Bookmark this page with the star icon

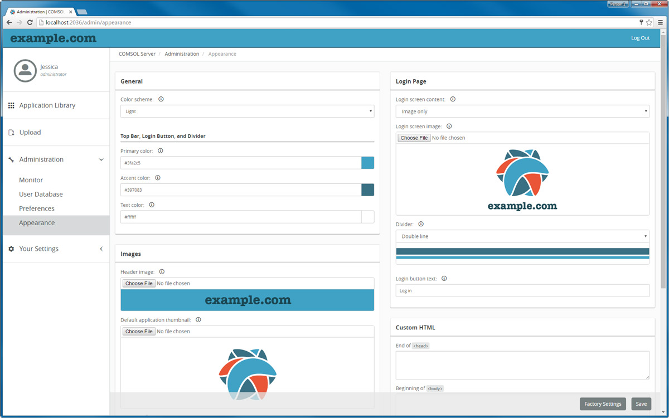(649, 22)
